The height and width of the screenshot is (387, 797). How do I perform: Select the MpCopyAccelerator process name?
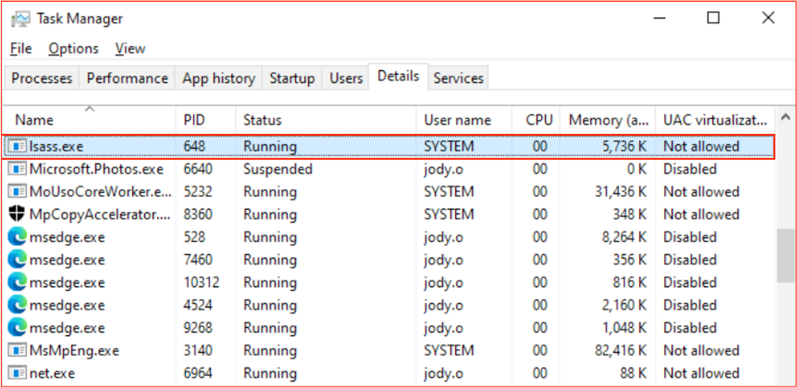tap(100, 214)
